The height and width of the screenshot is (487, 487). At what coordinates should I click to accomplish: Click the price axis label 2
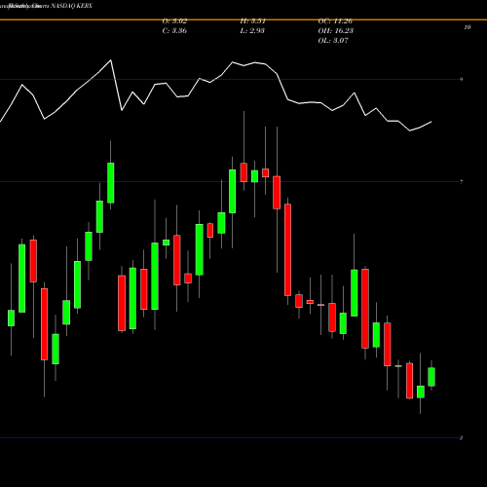(461, 438)
